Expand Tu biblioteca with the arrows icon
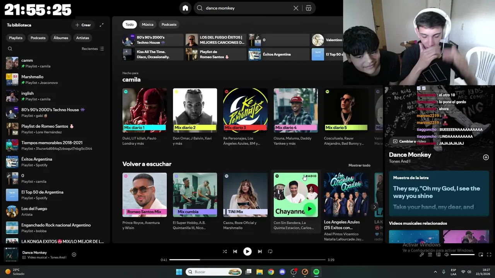 point(101,25)
